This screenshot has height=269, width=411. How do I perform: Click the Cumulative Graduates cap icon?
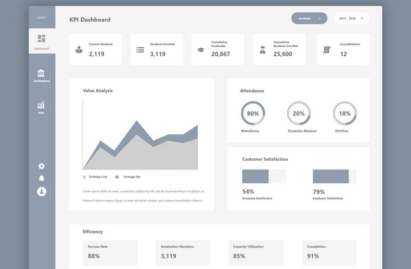(201, 49)
